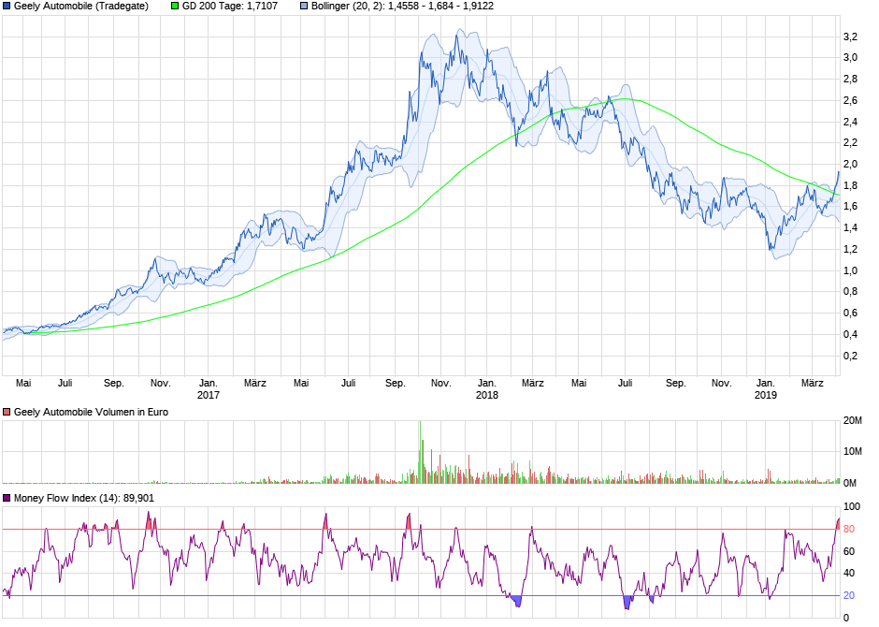Click the 'Jan.' label above 2019
Image resolution: width=879 pixels, height=627 pixels.
[766, 383]
